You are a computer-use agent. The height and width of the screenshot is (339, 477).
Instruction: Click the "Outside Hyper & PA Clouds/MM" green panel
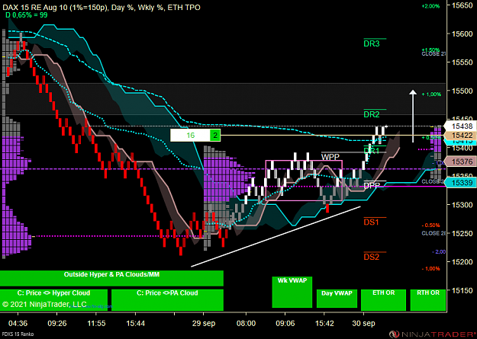coord(111,278)
